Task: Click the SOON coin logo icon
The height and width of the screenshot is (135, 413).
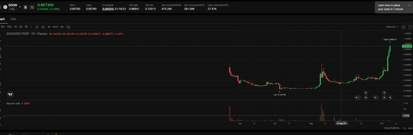Action: [x=5, y=7]
